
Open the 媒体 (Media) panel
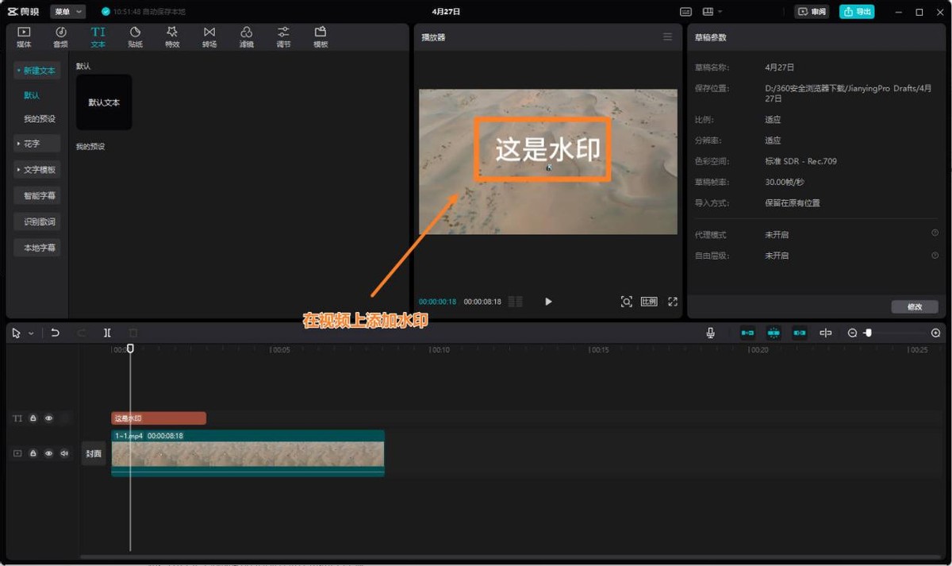coord(23,37)
